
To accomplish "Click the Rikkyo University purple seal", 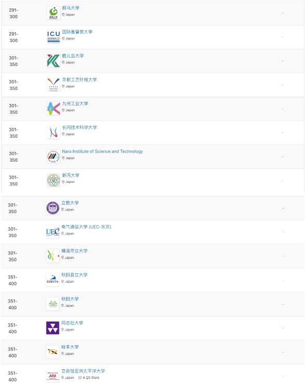I will tap(53, 208).
